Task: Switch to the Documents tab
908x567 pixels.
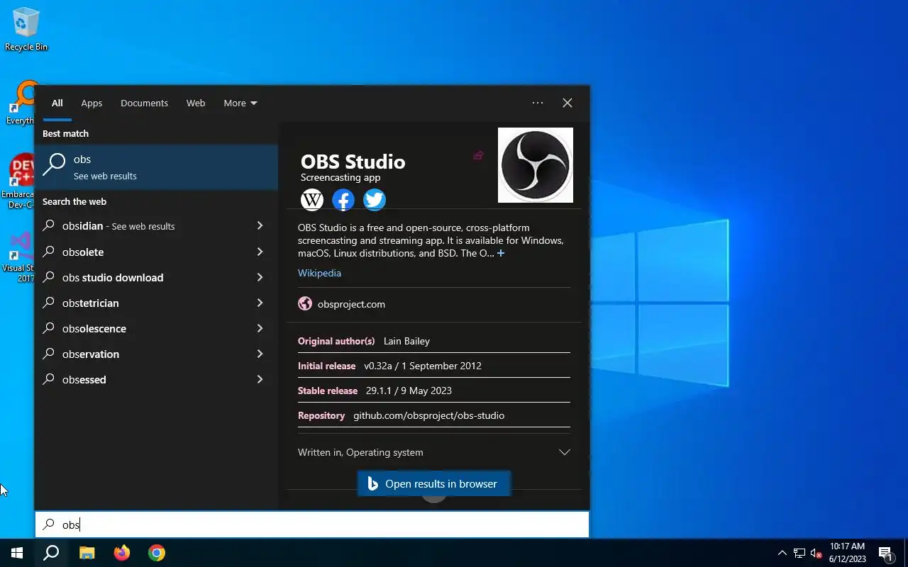Action: pos(144,103)
